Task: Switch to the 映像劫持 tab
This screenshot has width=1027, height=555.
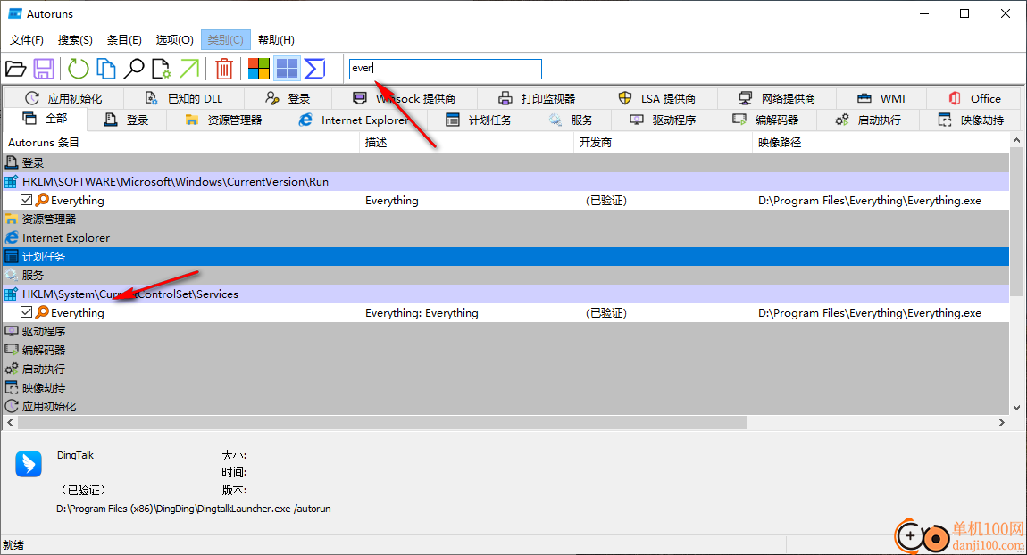Action: (x=971, y=120)
